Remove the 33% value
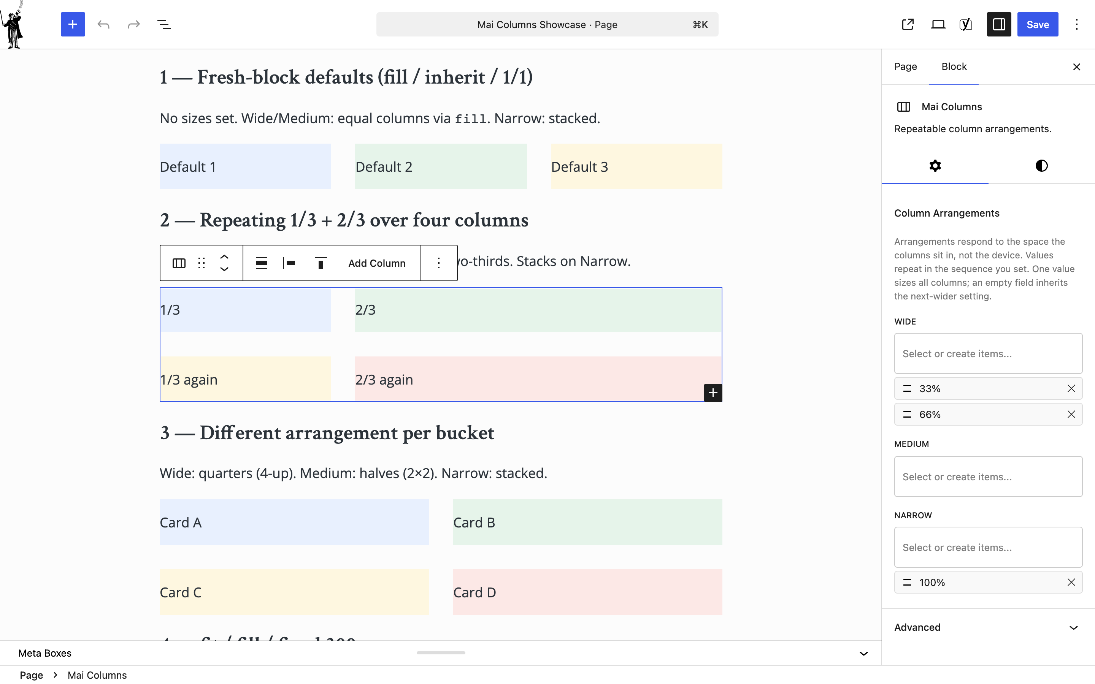Viewport: 1095px width, 684px height. tap(1071, 388)
